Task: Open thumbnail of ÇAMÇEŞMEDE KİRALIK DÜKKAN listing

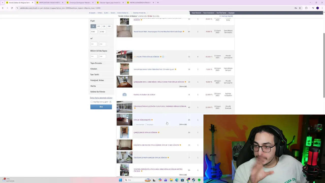Action: click(124, 132)
